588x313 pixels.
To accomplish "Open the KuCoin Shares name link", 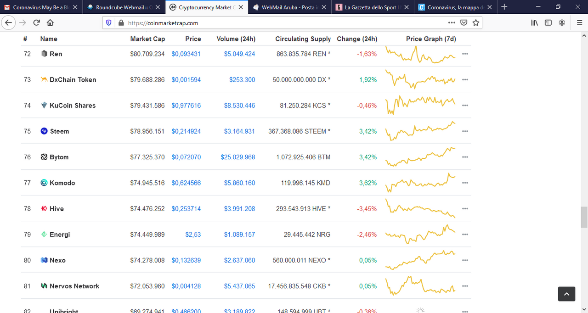I will coord(73,105).
